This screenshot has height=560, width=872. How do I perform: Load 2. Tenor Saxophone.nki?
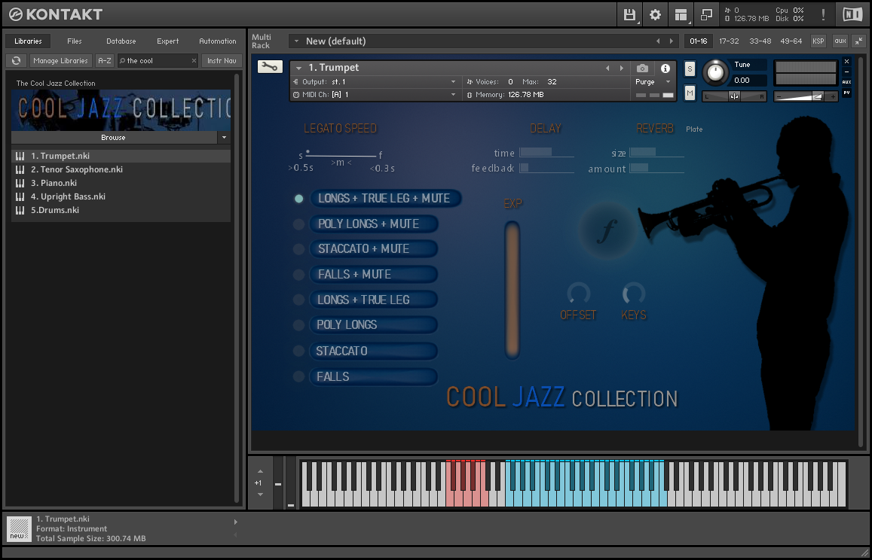coord(121,169)
